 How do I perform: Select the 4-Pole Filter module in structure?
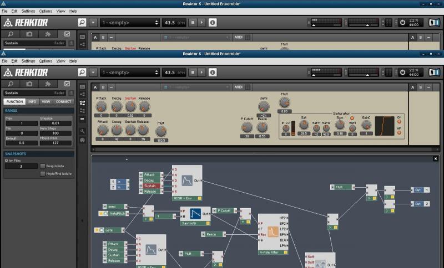pos(273,234)
